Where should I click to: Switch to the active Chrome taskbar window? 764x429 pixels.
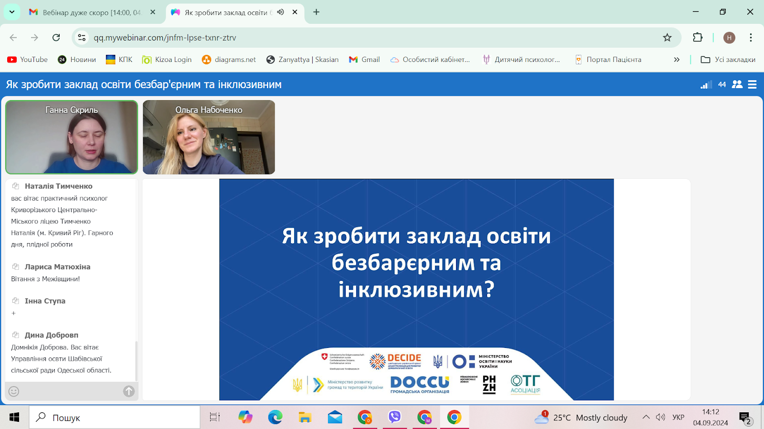tap(454, 418)
